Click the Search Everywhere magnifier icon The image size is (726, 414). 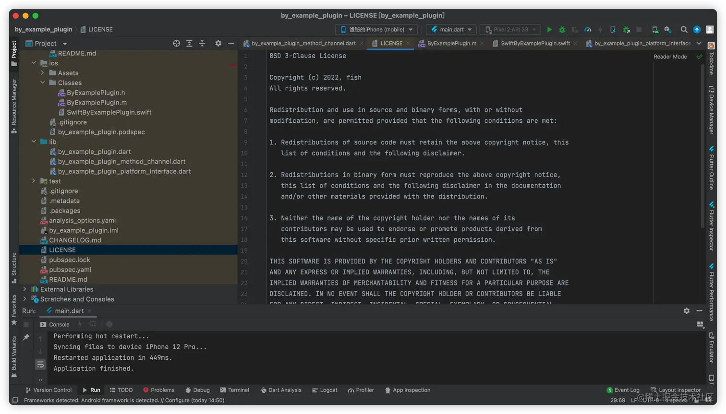(x=684, y=30)
